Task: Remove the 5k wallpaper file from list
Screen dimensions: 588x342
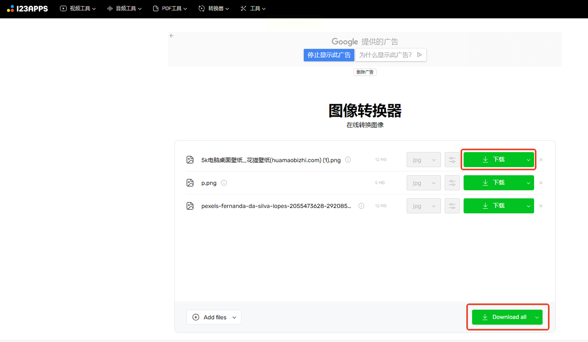Action: (541, 160)
